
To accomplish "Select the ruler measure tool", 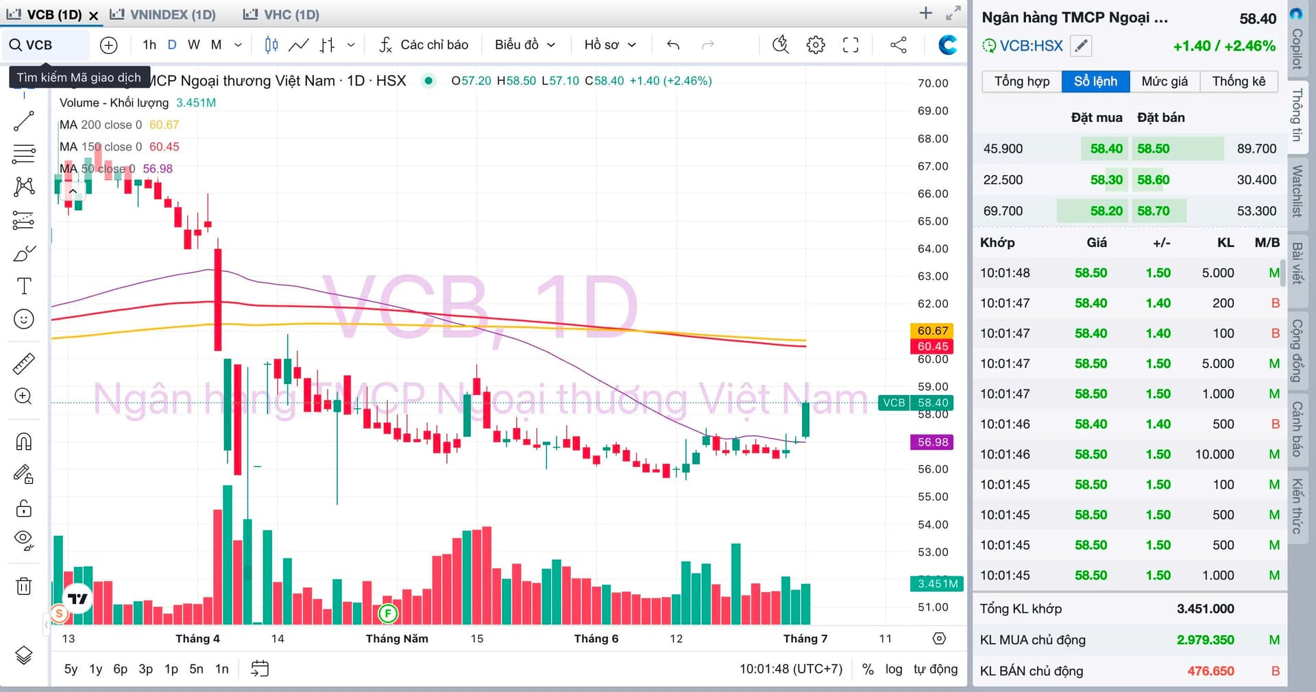I will pyautogui.click(x=24, y=363).
